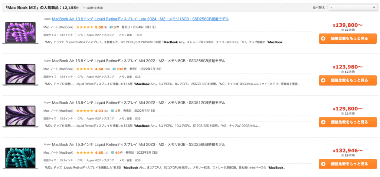Click the price ¥129,800〜

click(348, 109)
